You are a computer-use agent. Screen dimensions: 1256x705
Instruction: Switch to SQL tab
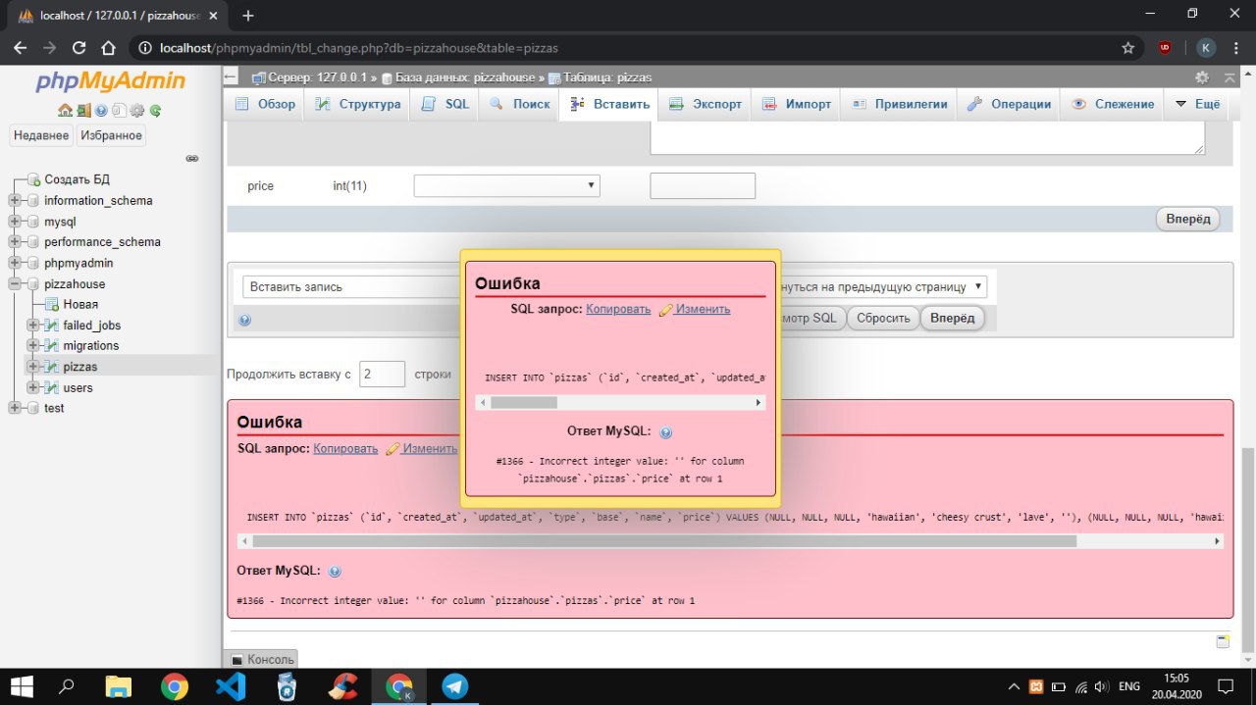(445, 104)
